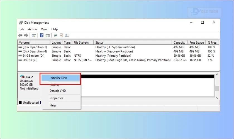Click drive icon beside 64 GB micro (D:)
The width and height of the screenshot is (234, 139).
(20, 56)
